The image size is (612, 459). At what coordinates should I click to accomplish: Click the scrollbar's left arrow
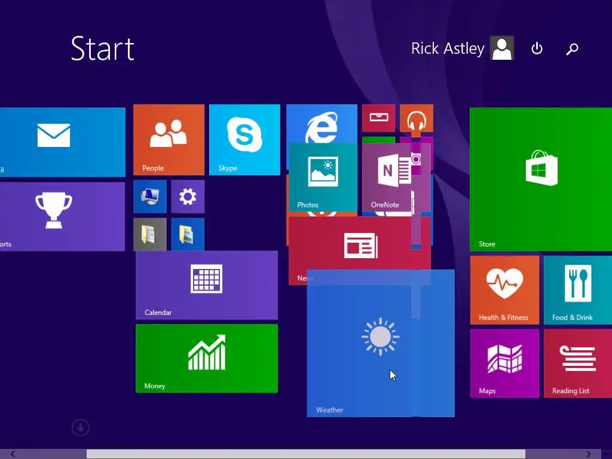pos(13,454)
